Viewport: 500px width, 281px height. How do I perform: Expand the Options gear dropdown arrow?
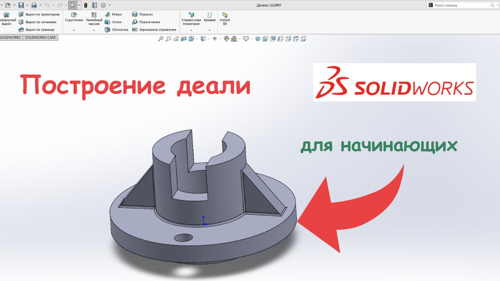click(x=109, y=5)
